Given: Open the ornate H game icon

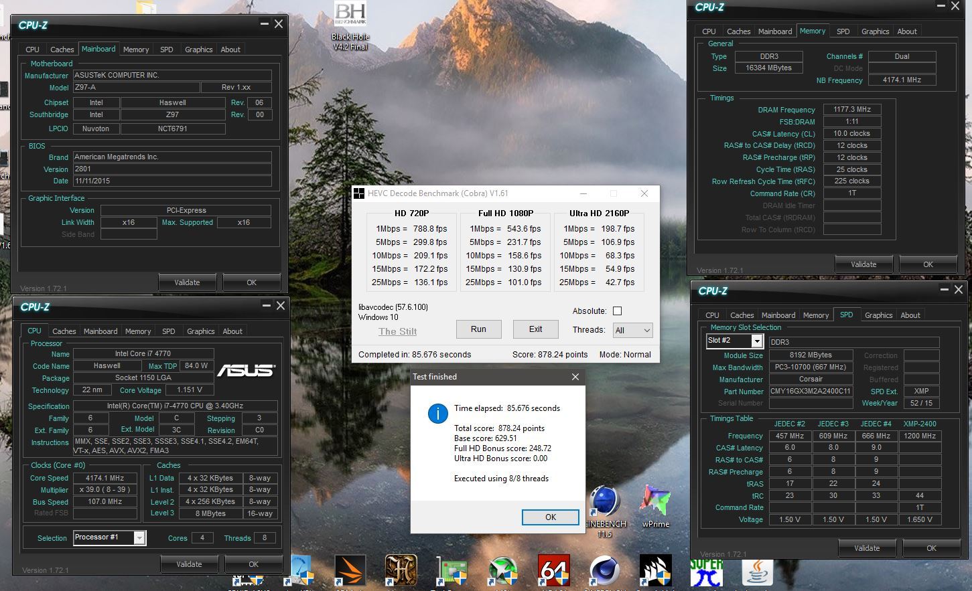Looking at the screenshot, I should point(401,571).
